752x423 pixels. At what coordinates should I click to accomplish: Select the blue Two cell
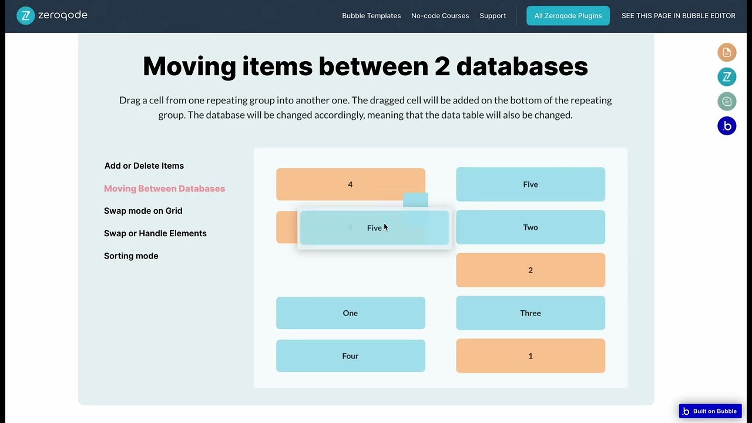coord(531,227)
